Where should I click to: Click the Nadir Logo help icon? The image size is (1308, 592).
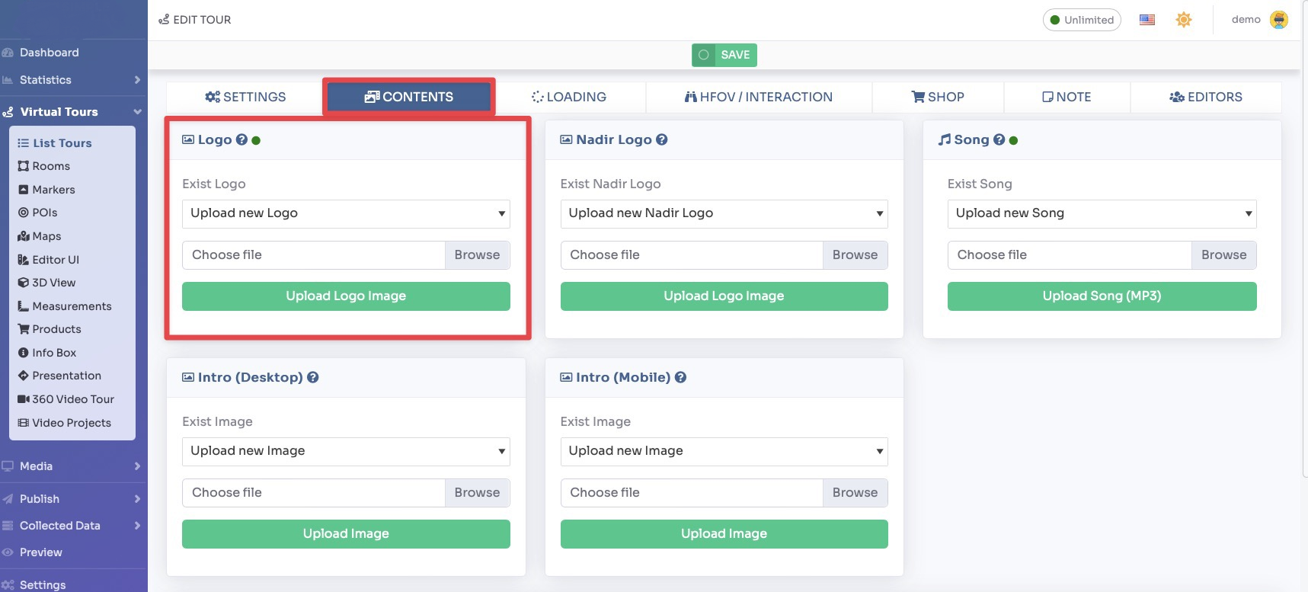[661, 139]
